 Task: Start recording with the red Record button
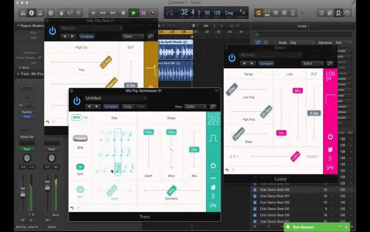[x=153, y=13]
